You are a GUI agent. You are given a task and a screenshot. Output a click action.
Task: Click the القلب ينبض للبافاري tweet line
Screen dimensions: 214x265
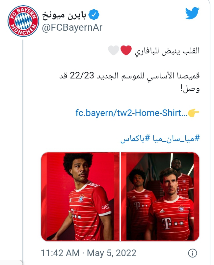[x=167, y=51]
